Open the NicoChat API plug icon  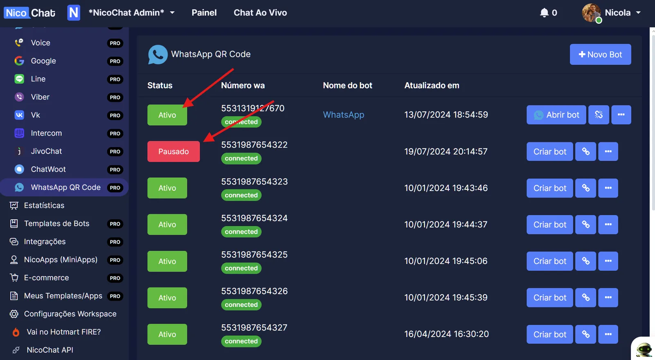click(16, 350)
